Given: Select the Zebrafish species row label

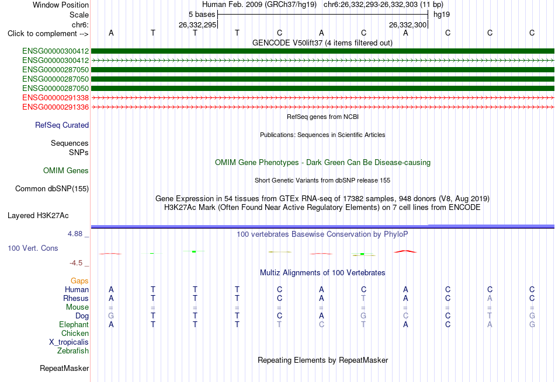Looking at the screenshot, I should (x=73, y=351).
